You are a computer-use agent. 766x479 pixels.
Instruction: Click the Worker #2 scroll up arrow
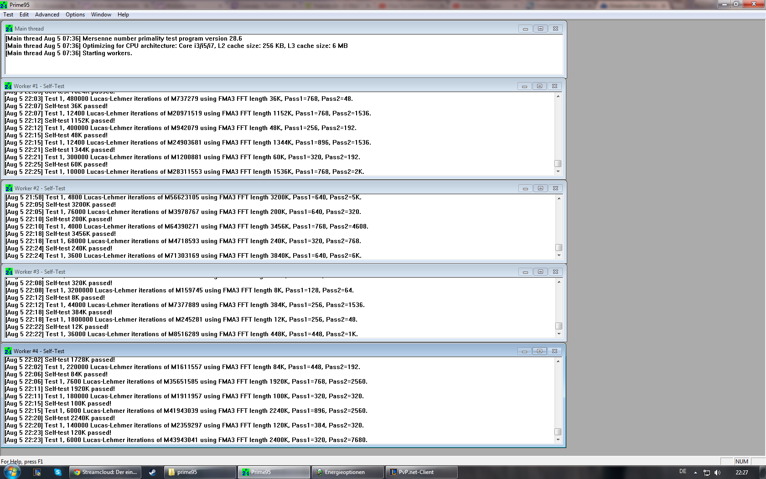(x=559, y=198)
